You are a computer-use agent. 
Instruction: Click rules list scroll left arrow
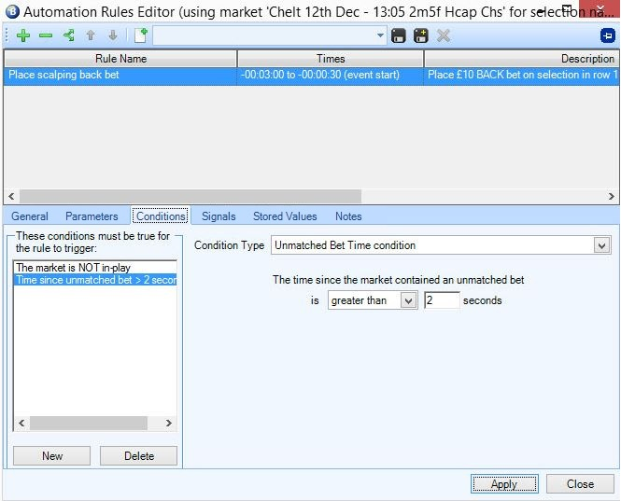(x=11, y=196)
